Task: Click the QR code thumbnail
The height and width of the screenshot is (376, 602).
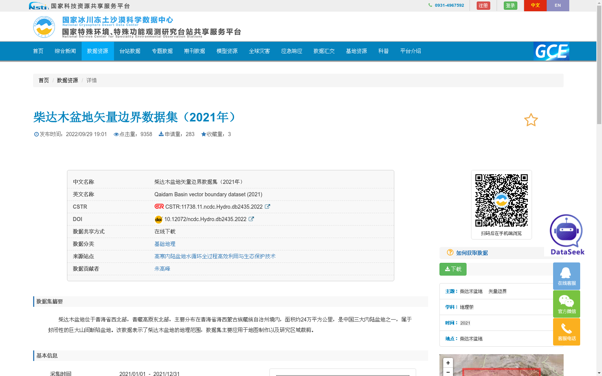Action: coord(501,200)
